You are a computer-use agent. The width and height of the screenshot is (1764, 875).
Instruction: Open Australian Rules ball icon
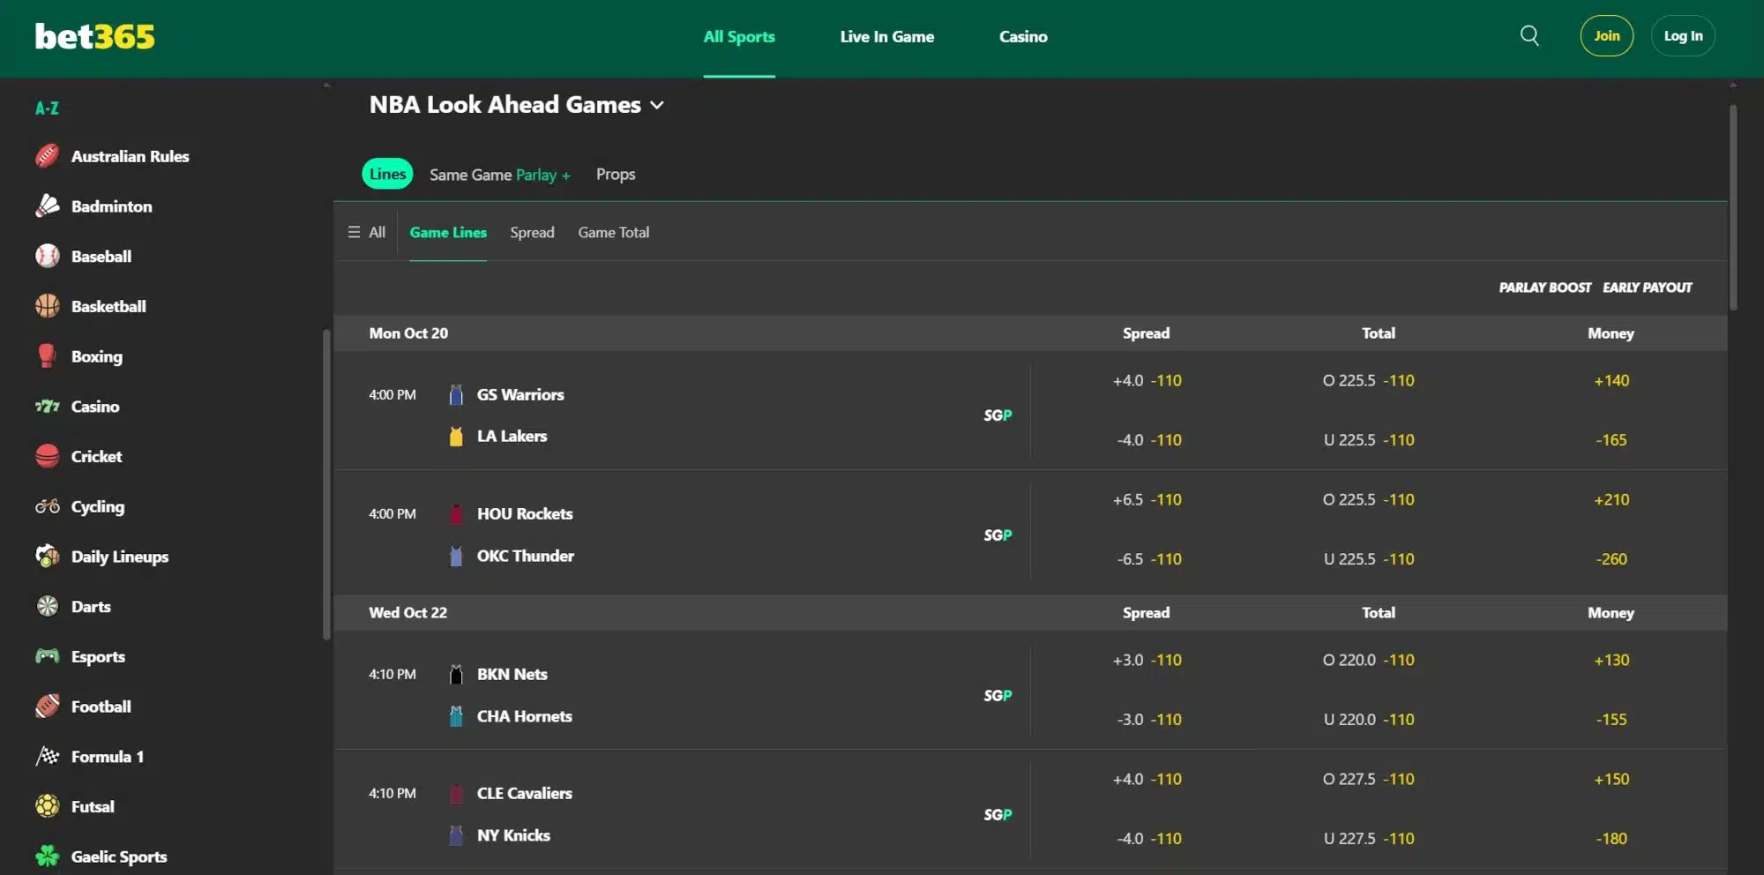coord(48,156)
